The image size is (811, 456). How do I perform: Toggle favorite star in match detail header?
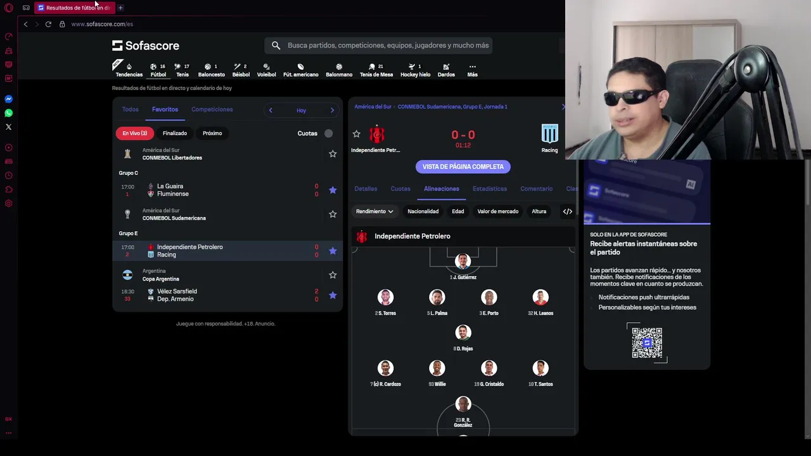click(356, 134)
